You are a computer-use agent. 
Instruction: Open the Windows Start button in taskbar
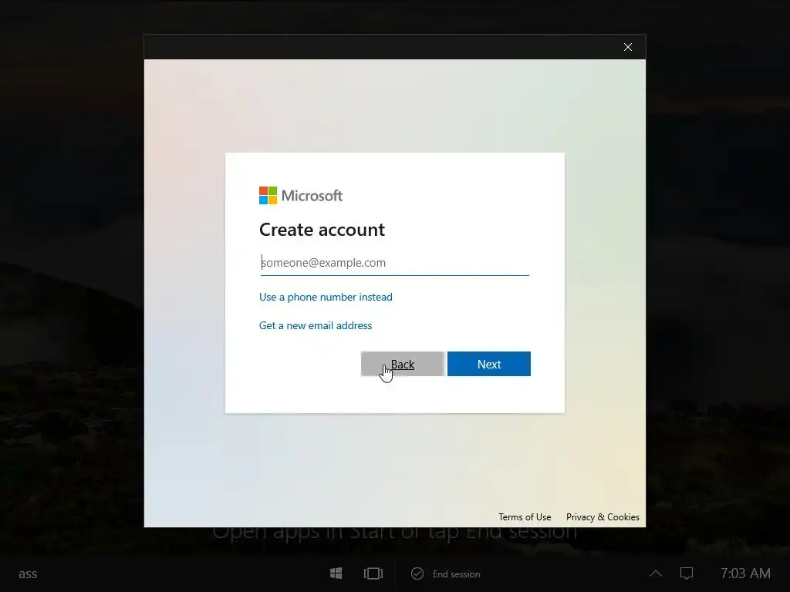336,573
